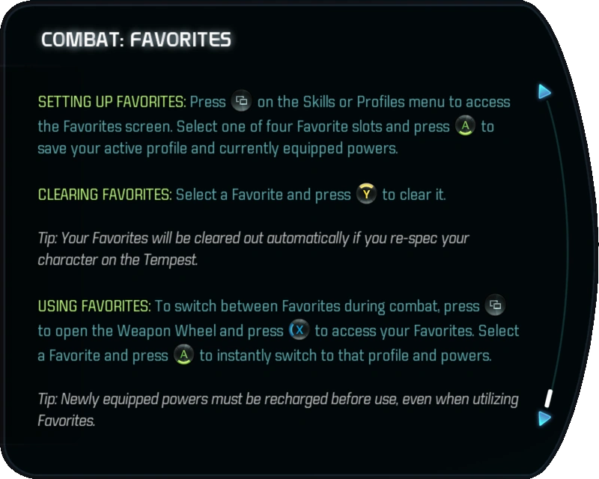Image resolution: width=599 pixels, height=479 pixels.
Task: Click the blue X button icon
Action: [299, 330]
